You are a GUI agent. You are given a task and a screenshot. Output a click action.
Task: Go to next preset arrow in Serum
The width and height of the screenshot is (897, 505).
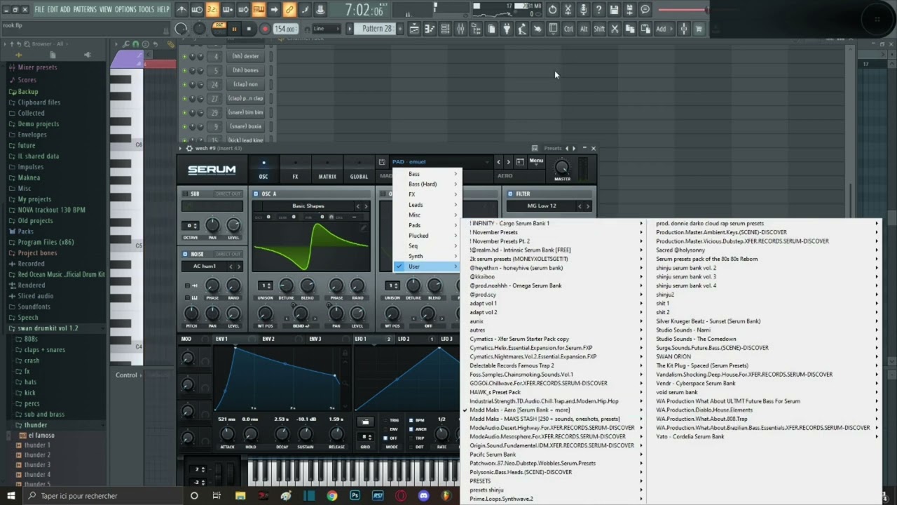point(508,162)
